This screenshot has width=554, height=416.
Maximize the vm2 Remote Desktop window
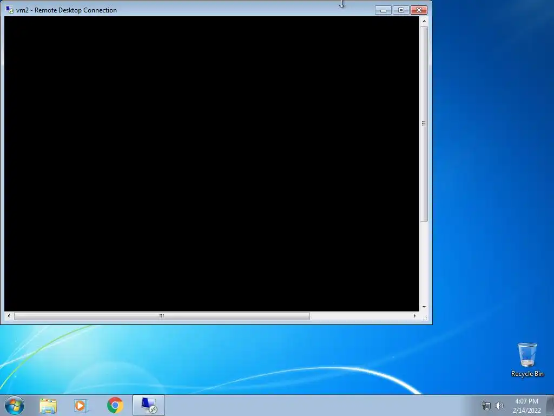[x=401, y=10]
